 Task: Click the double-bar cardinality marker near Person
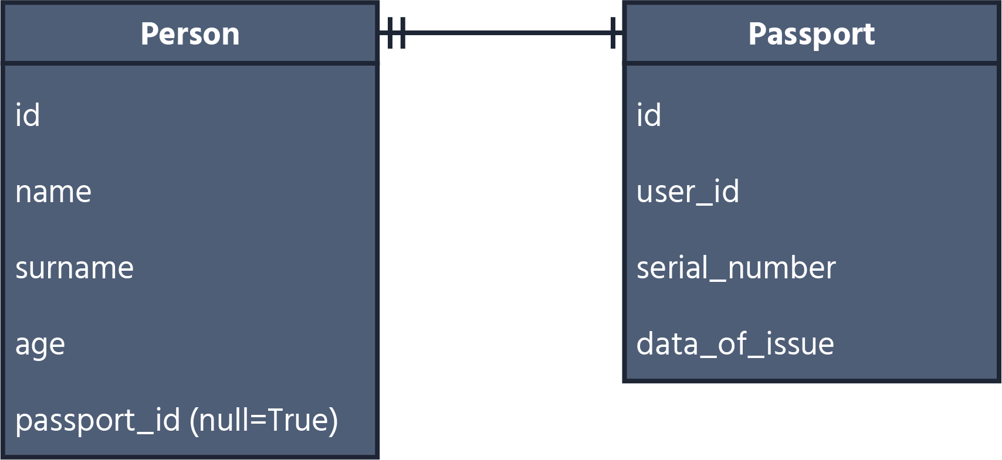click(x=397, y=33)
